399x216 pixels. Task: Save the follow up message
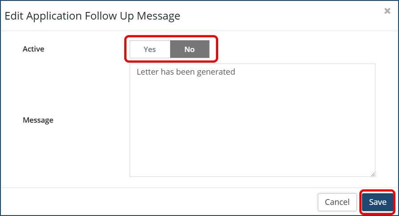pos(377,202)
